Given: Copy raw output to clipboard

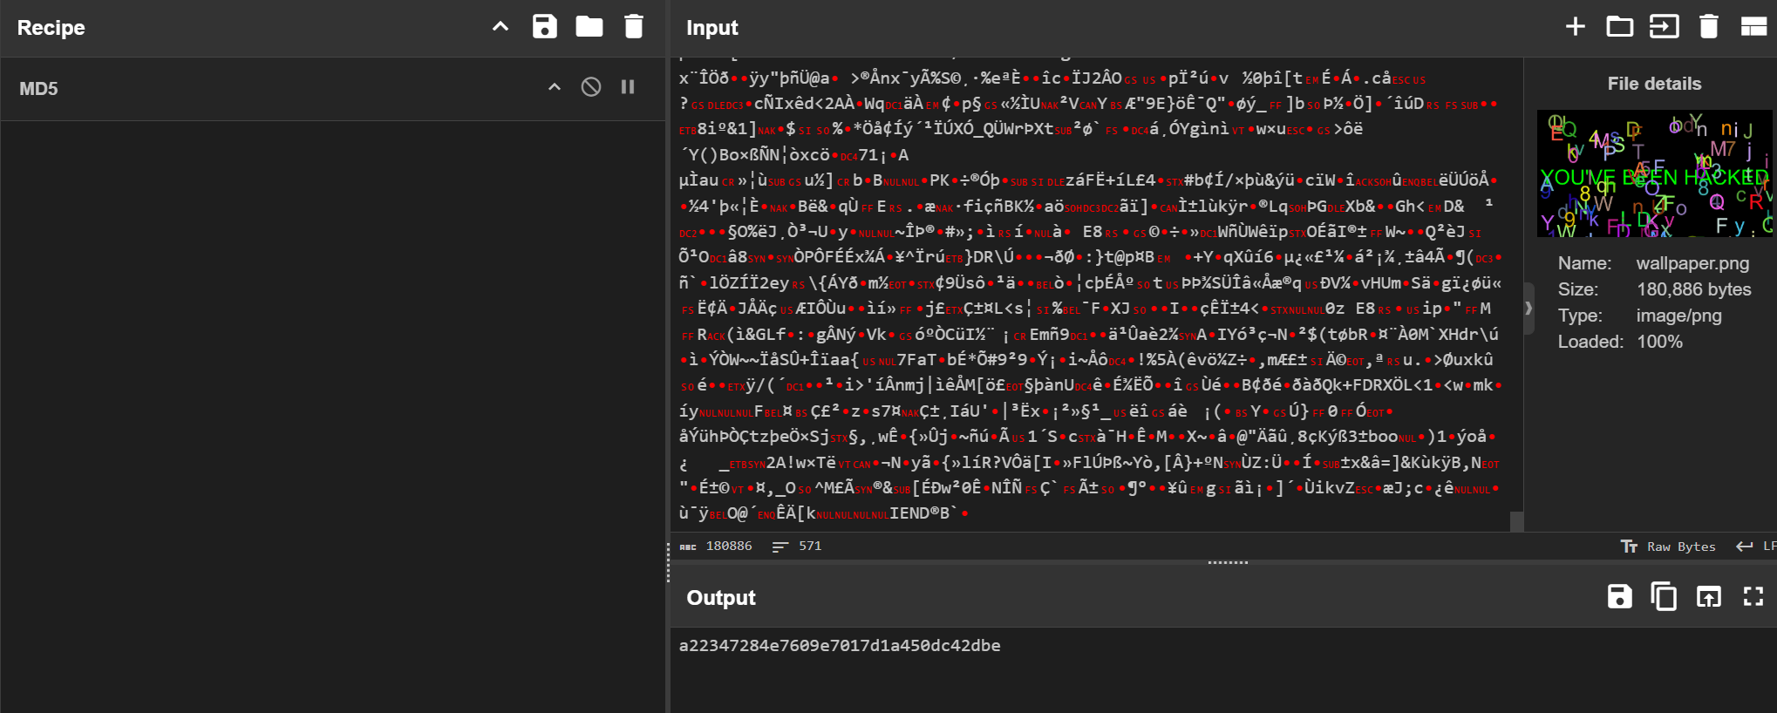Looking at the screenshot, I should 1664,597.
